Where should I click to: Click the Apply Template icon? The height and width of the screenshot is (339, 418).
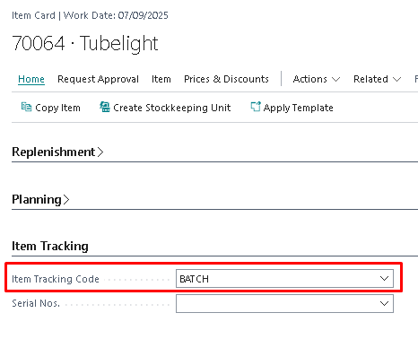point(256,107)
